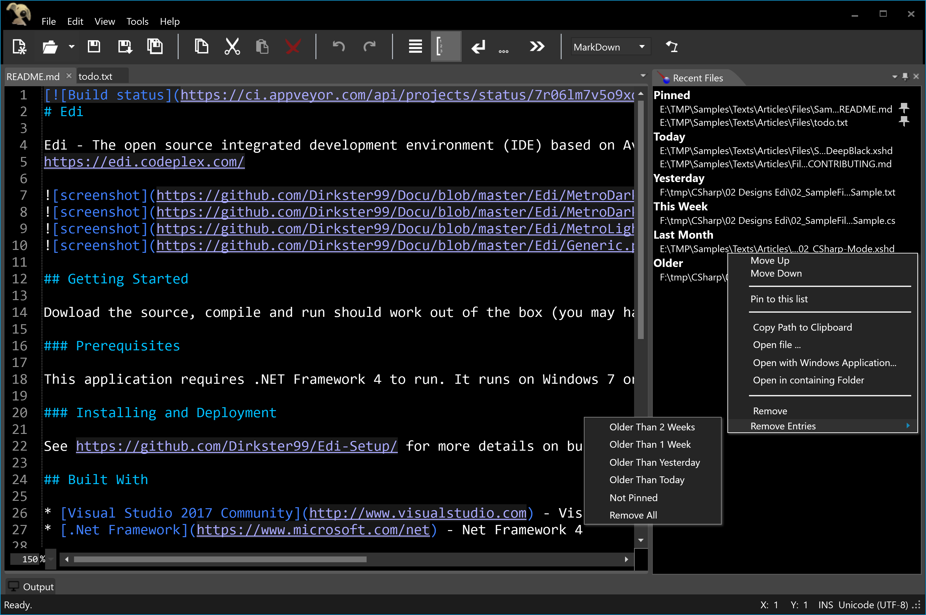This screenshot has height=615, width=926.
Task: Click the Save file icon
Action: pos(93,46)
